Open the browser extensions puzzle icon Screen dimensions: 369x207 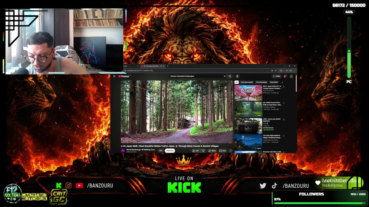pos(281,70)
